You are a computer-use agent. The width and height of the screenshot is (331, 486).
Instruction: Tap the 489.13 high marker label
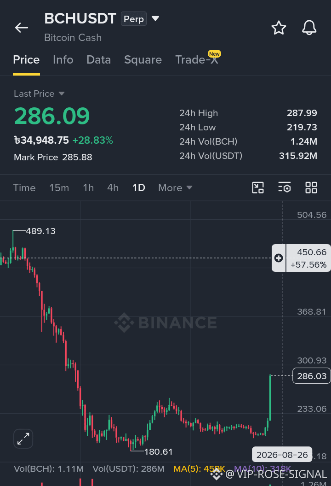40,231
